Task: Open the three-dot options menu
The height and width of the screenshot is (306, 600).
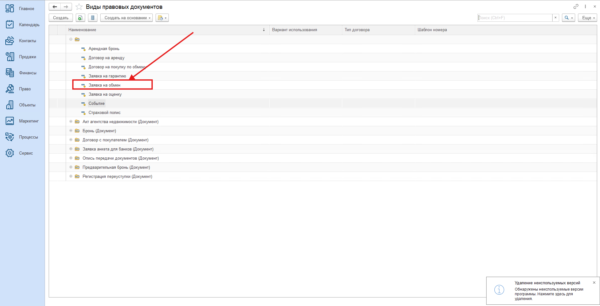Action: pyautogui.click(x=585, y=6)
